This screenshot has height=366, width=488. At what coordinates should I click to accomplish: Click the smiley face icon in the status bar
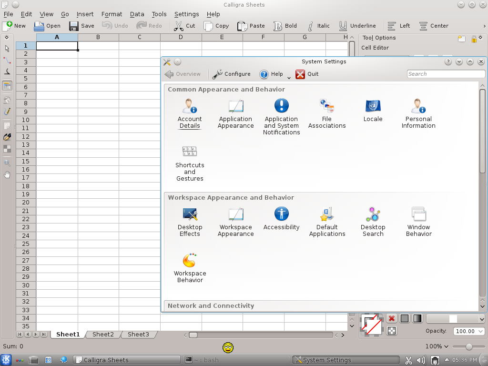[228, 347]
